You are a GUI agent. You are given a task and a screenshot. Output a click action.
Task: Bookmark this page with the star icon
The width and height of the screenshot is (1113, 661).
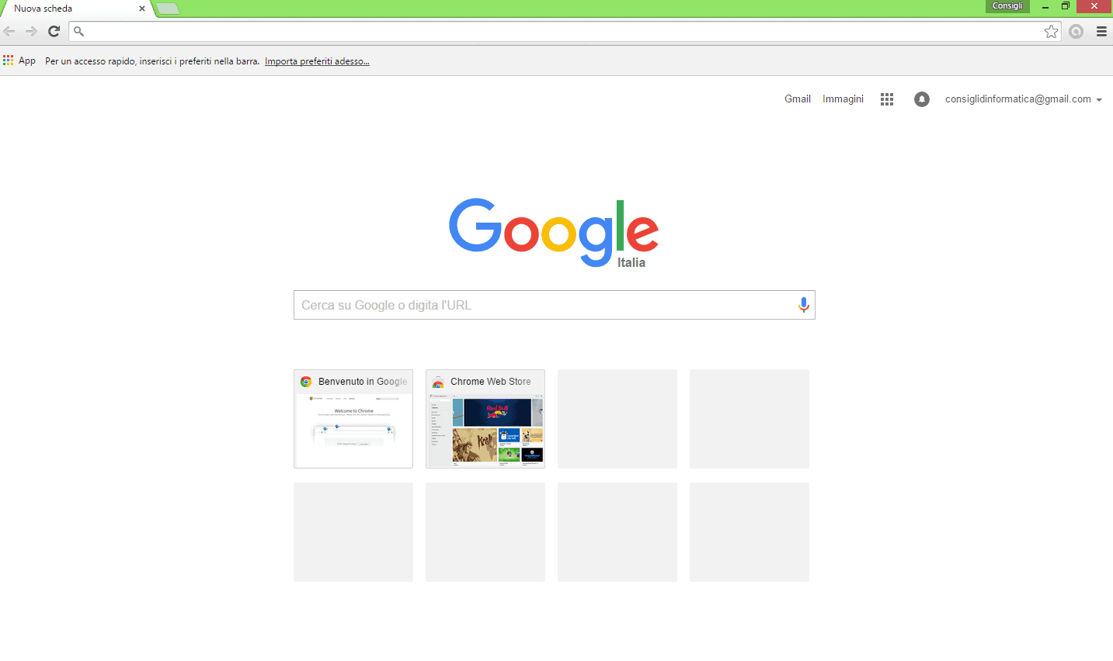1051,31
